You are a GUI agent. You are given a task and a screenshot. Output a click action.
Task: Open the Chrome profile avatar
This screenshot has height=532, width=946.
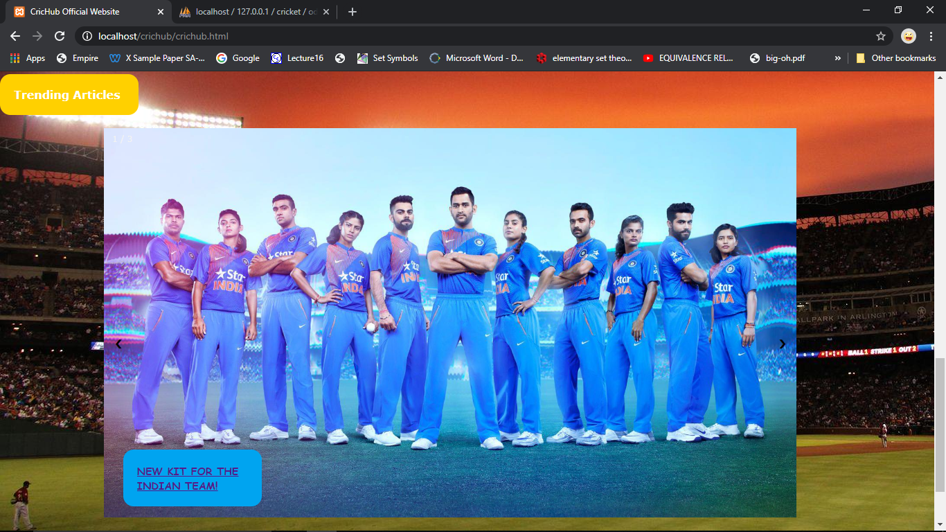[909, 36]
